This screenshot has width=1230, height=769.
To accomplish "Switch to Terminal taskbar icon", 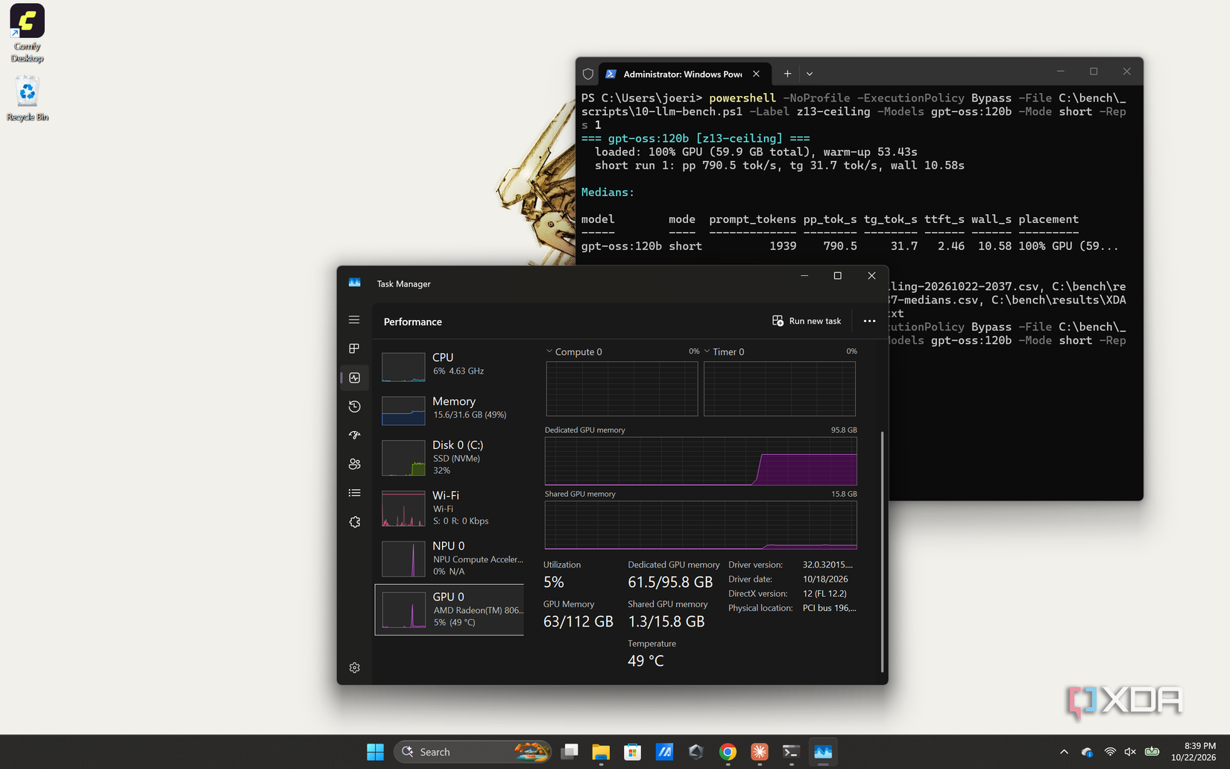I will click(791, 752).
